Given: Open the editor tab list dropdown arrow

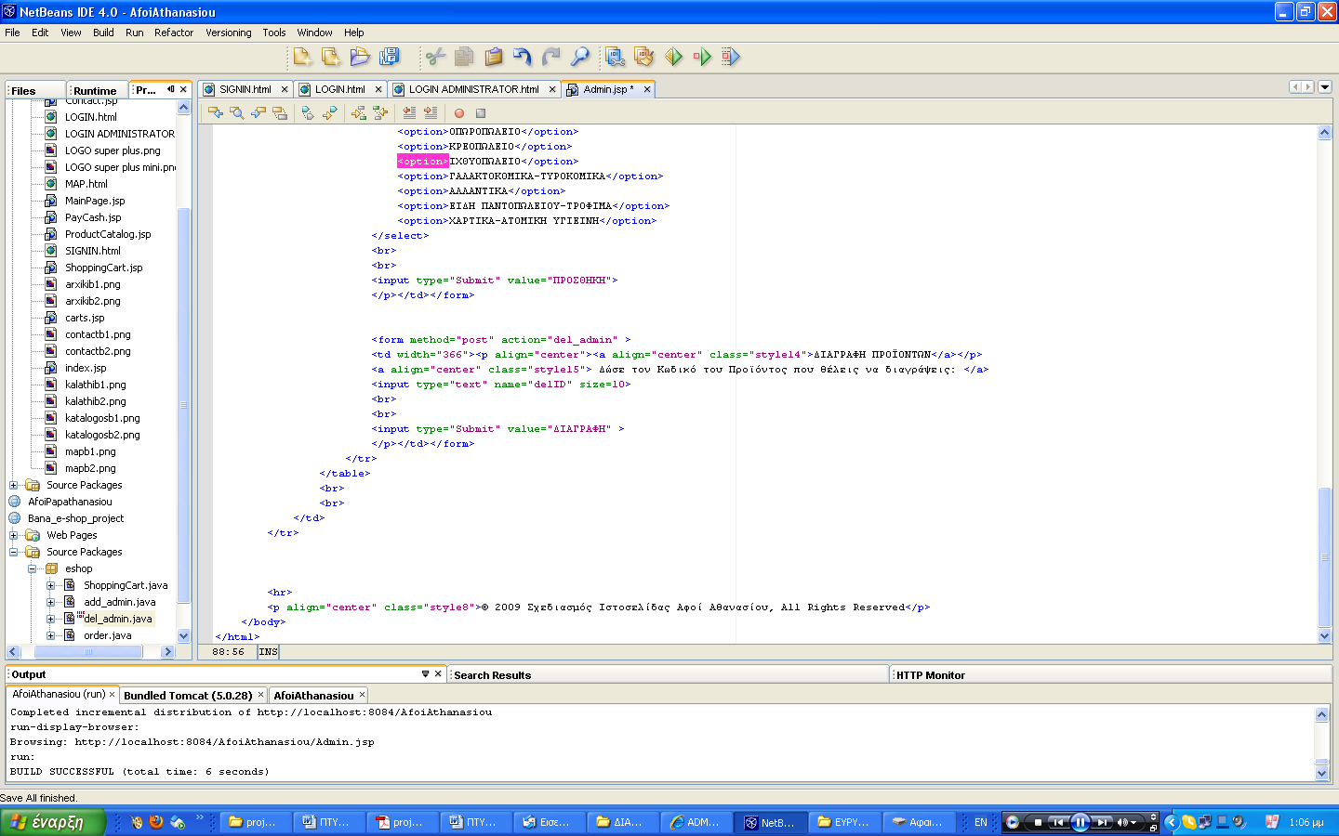Looking at the screenshot, I should [1325, 87].
